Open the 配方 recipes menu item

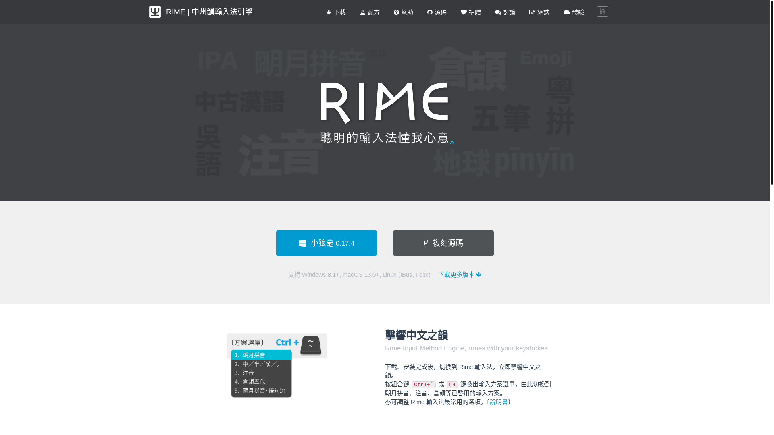(370, 12)
